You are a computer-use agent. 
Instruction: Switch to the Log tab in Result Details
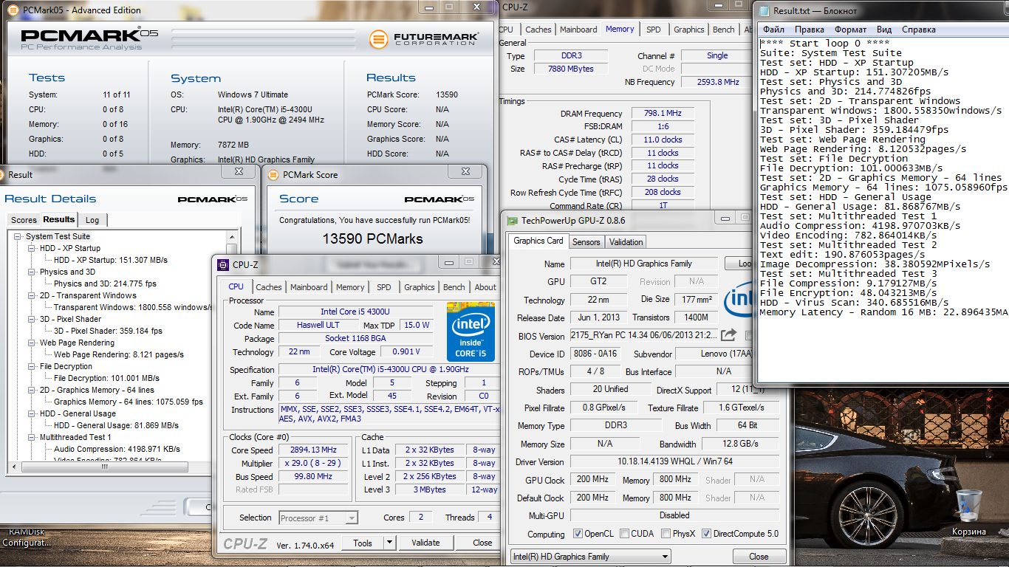[x=92, y=220]
